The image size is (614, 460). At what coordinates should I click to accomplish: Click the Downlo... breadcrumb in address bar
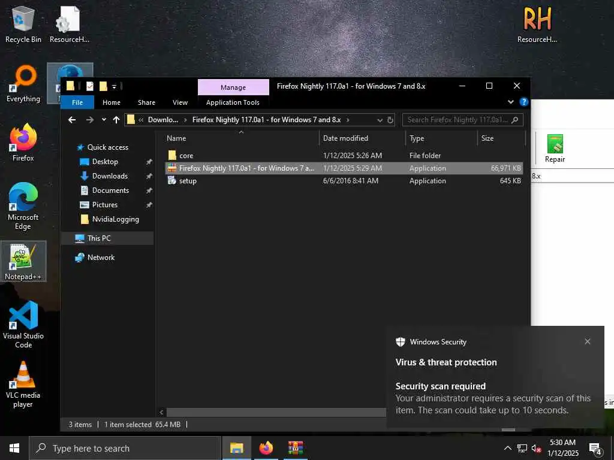click(x=163, y=120)
